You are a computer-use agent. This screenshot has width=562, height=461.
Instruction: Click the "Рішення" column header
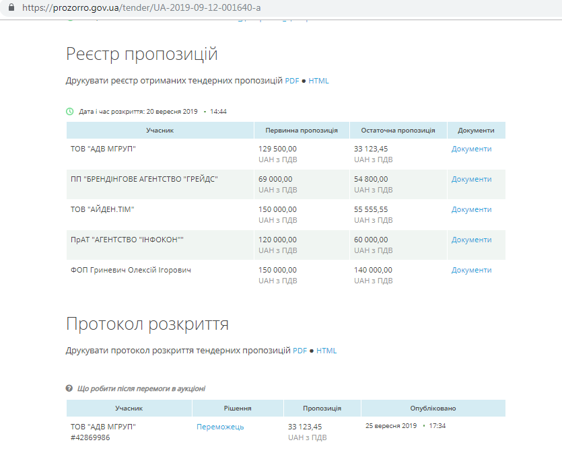click(238, 409)
